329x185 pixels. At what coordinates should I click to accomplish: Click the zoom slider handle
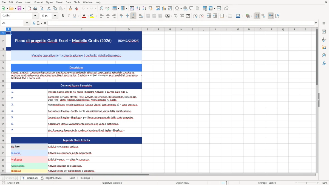[x=307, y=183]
